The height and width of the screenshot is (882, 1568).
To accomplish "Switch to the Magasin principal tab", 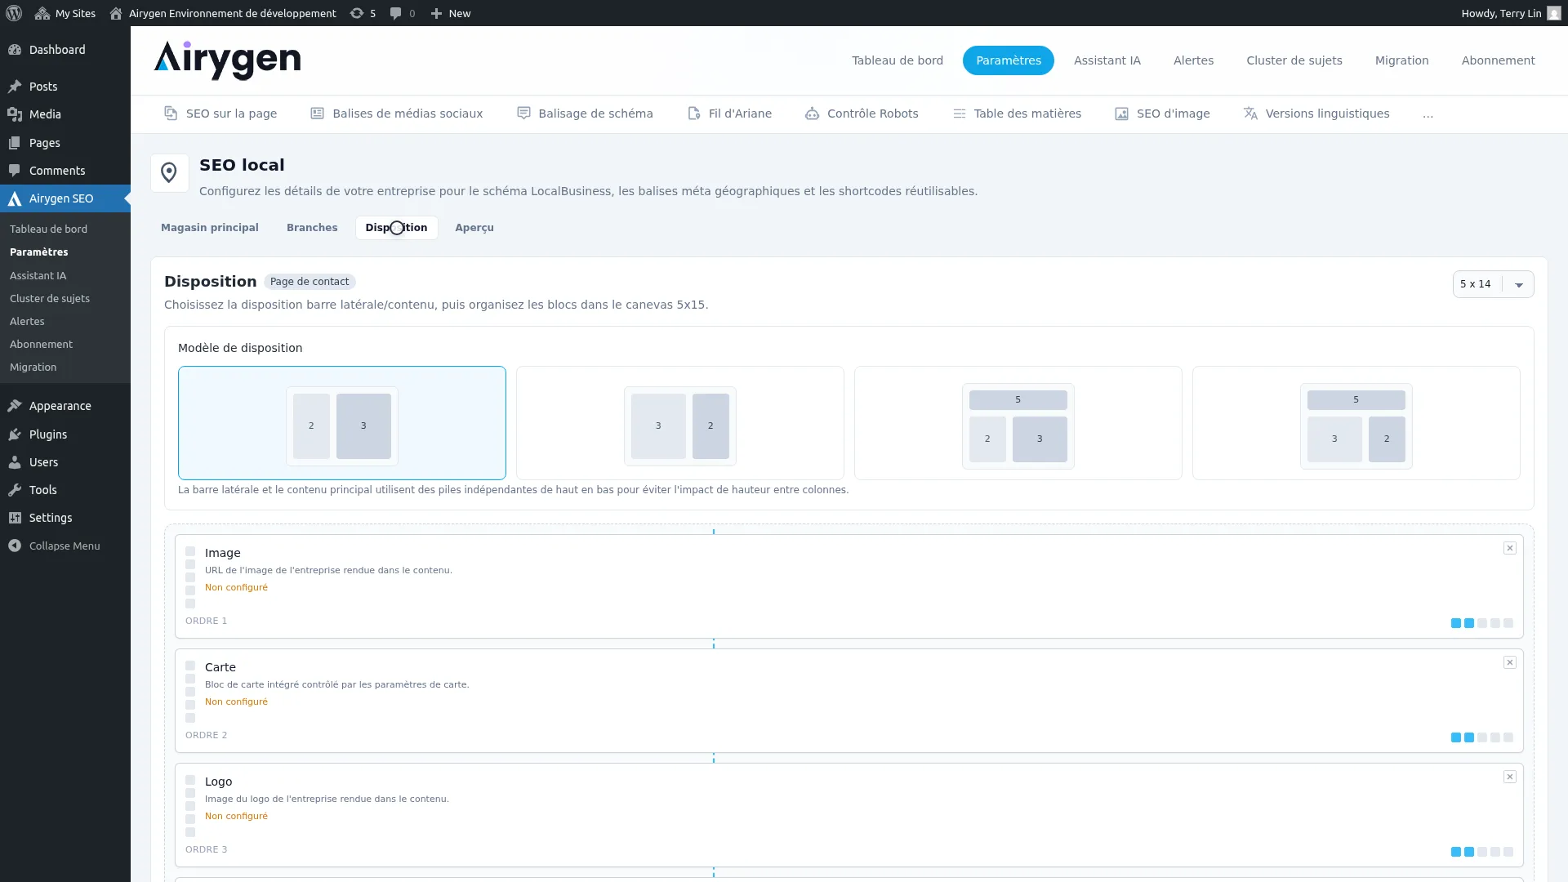I will (x=210, y=228).
